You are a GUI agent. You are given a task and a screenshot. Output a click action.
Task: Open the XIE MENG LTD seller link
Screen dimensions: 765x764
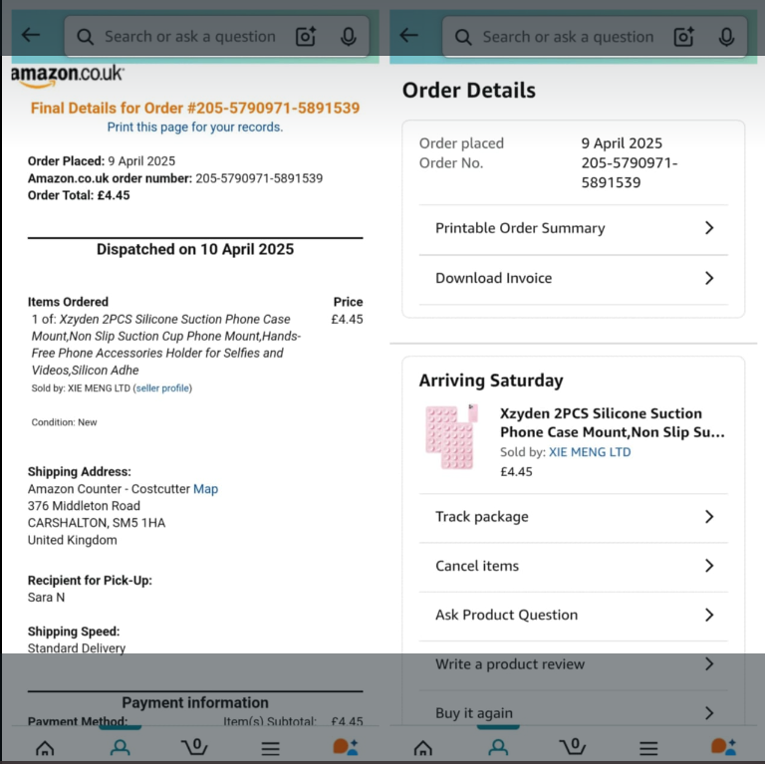(x=590, y=452)
